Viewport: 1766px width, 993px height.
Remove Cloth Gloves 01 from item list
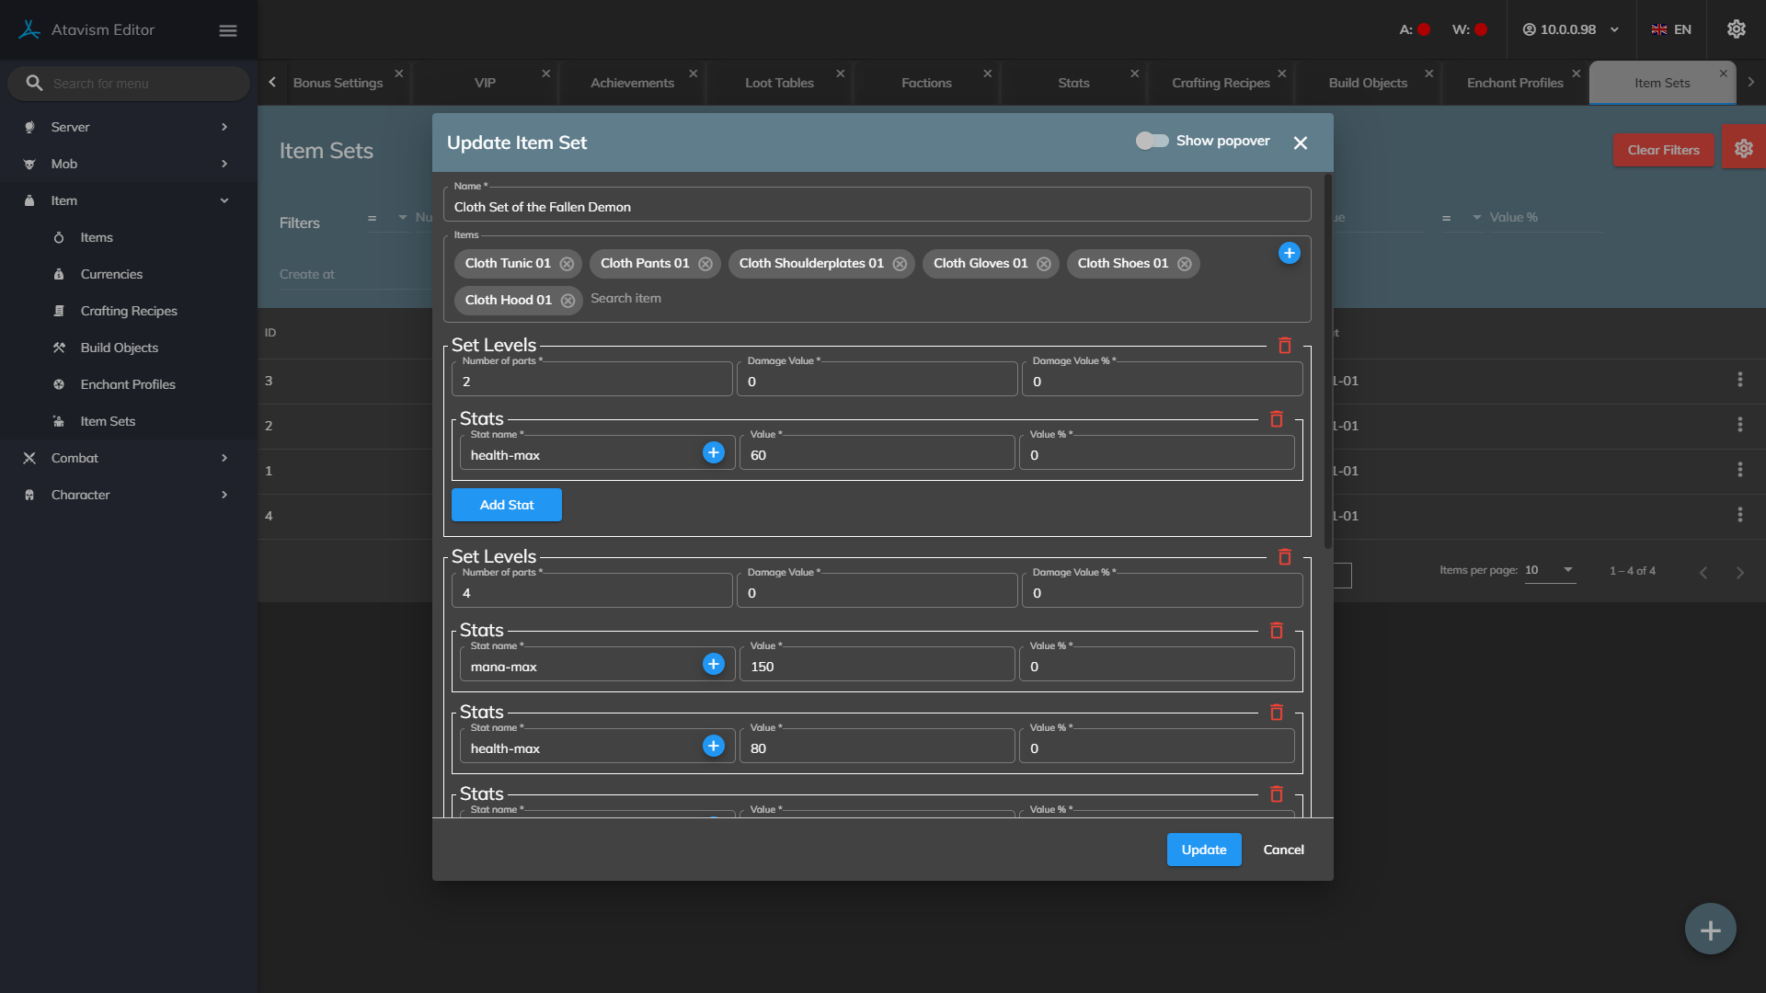tap(1043, 264)
